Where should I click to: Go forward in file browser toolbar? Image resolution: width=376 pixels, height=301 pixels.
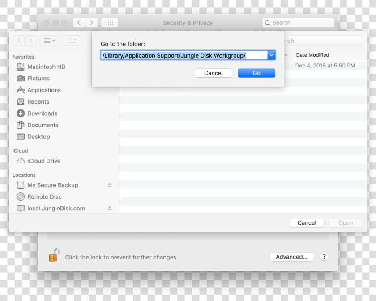pos(31,41)
